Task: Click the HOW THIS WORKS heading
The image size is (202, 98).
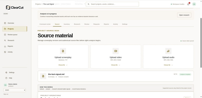Action: (x=46, y=87)
